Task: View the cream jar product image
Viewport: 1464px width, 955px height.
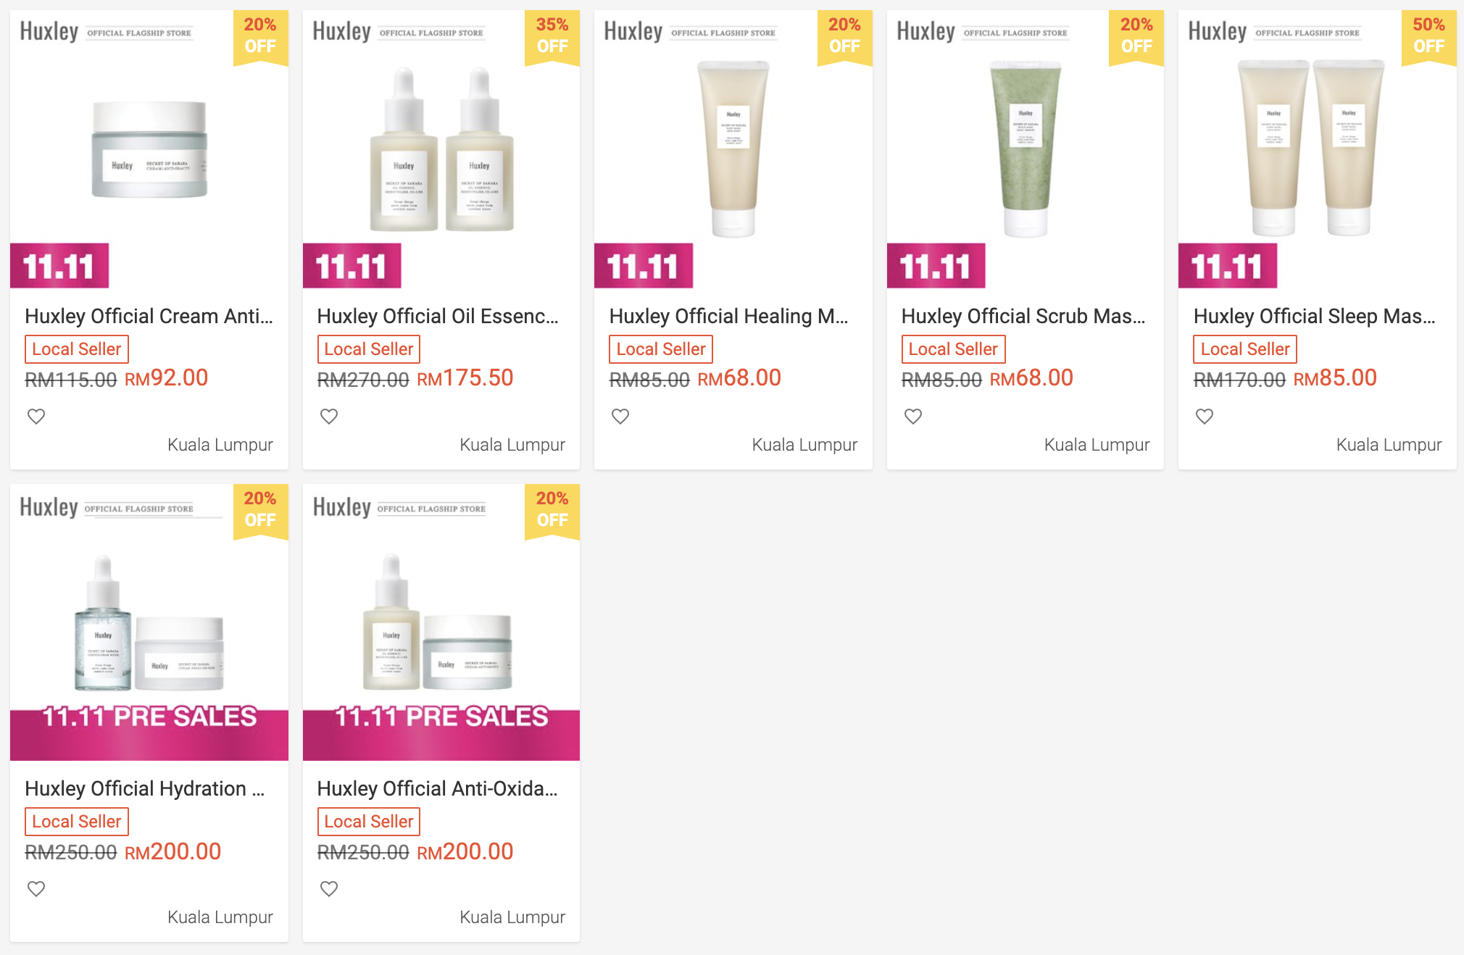Action: (149, 149)
